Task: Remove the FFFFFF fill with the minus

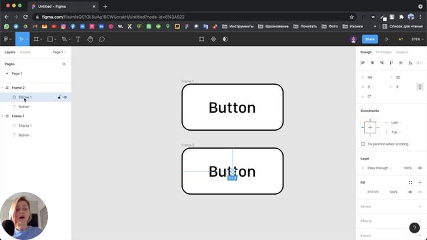Action: [420, 192]
